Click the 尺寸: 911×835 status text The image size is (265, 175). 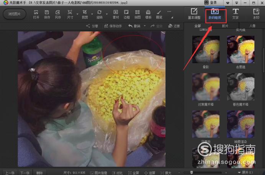tap(74, 173)
